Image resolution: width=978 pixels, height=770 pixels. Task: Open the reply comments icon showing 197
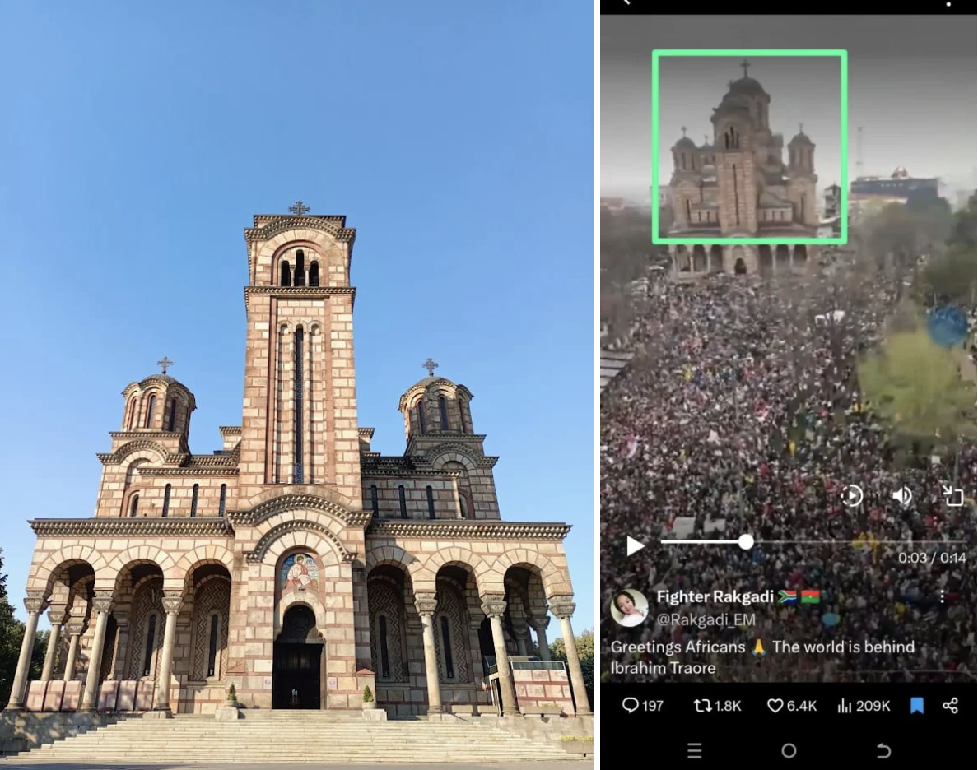click(643, 706)
